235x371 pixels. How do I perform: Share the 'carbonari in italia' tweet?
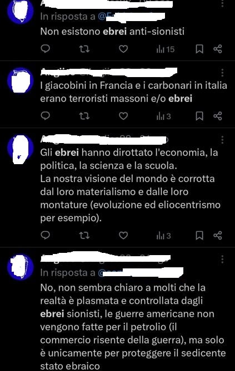[218, 116]
